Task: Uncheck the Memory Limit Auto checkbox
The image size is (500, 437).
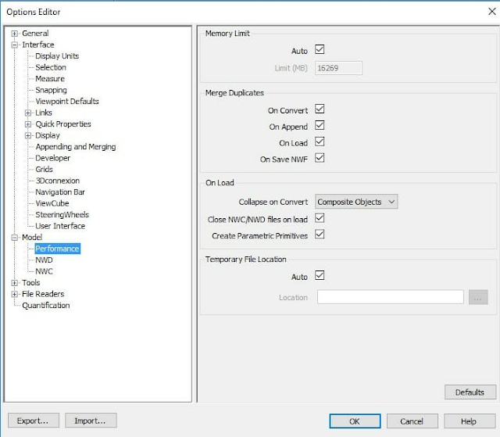Action: point(320,49)
